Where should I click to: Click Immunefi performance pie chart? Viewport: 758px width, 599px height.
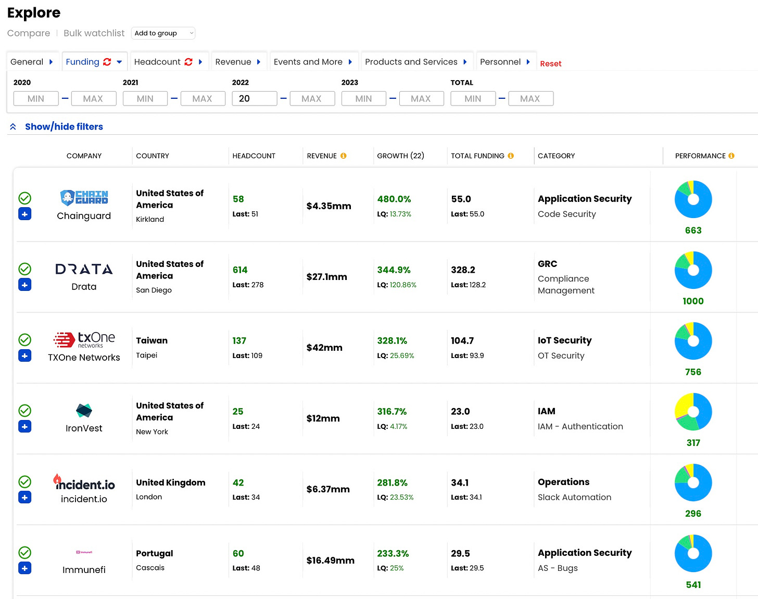[693, 553]
